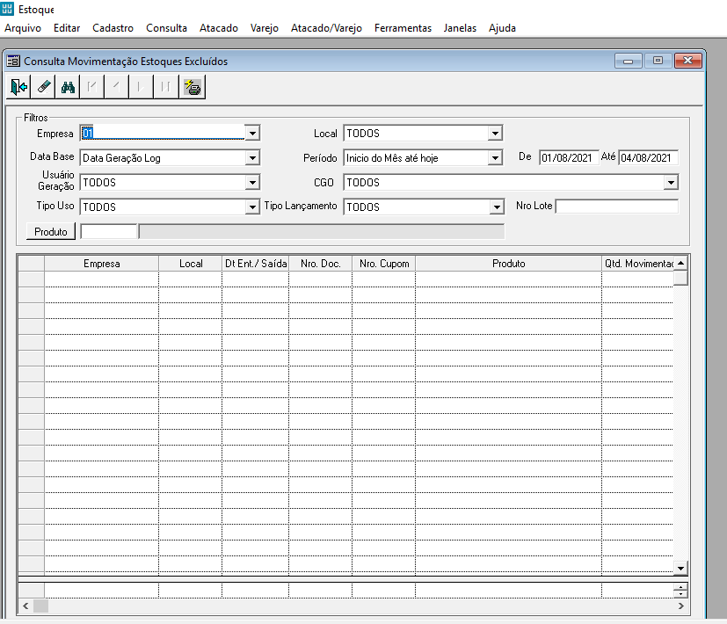Click the product code input field
Viewport: 727px width, 624px height.
tap(108, 231)
